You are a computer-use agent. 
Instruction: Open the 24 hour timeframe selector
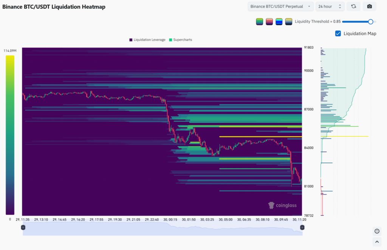click(330, 6)
